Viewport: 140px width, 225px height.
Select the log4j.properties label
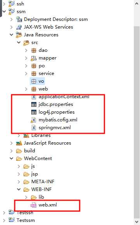click(56, 112)
